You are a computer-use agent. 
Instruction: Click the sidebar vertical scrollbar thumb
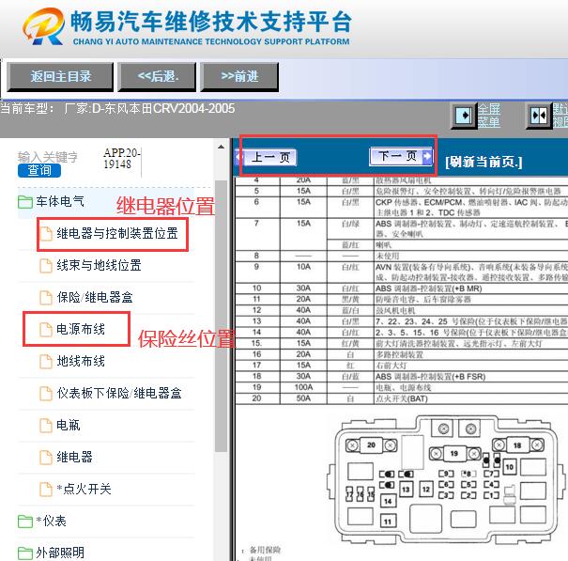pyautogui.click(x=221, y=316)
